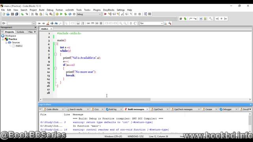Copy selection with toolbar icon
This screenshot has height=142, width=253.
pos(37,14)
